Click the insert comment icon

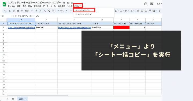click(142, 11)
